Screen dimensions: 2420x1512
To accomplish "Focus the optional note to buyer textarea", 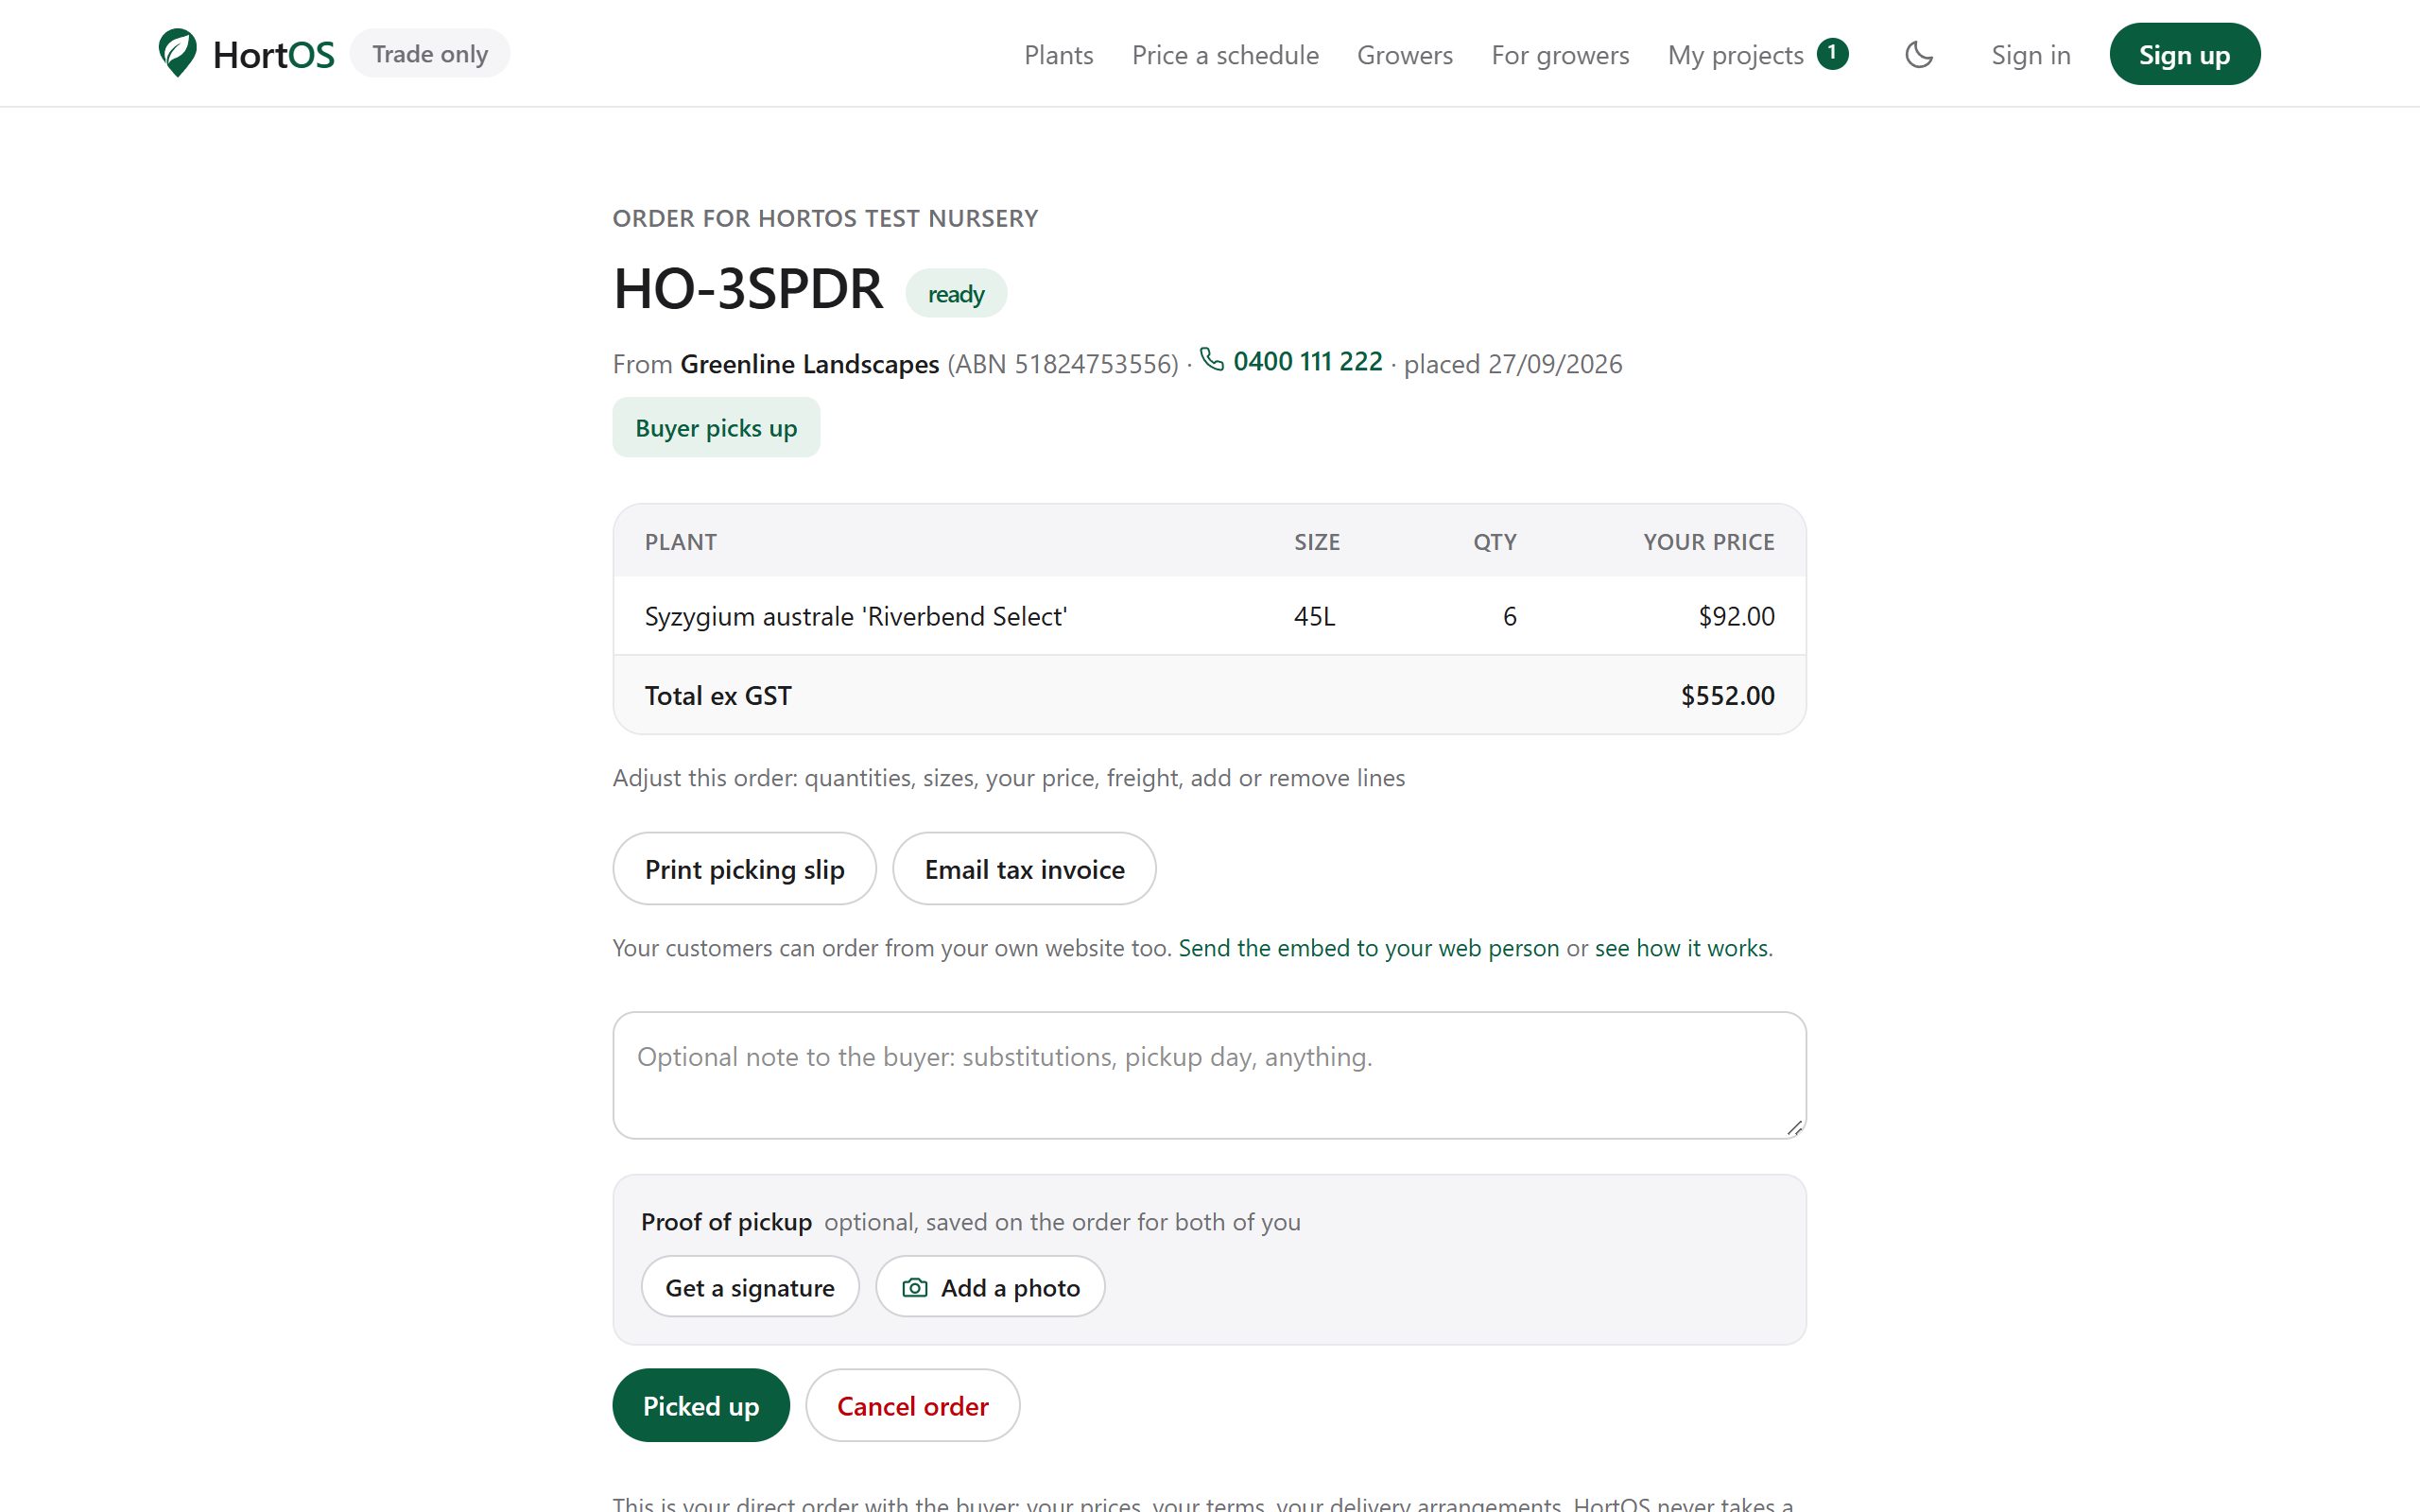I will (1209, 1075).
